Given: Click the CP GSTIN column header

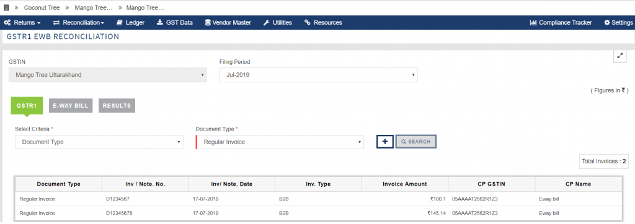Looking at the screenshot, I should coord(491,184).
